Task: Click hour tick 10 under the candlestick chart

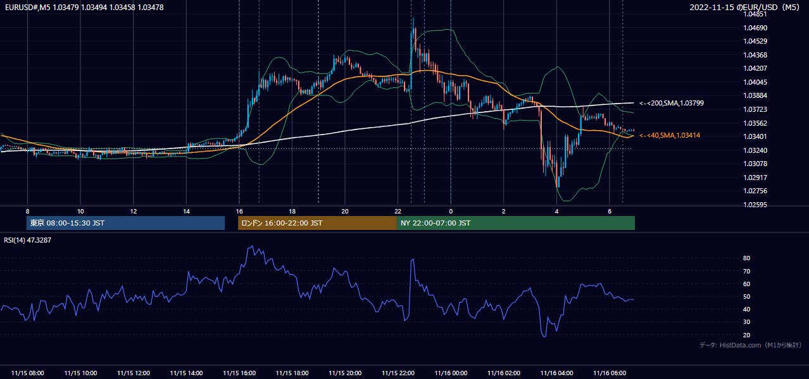Action: click(80, 211)
